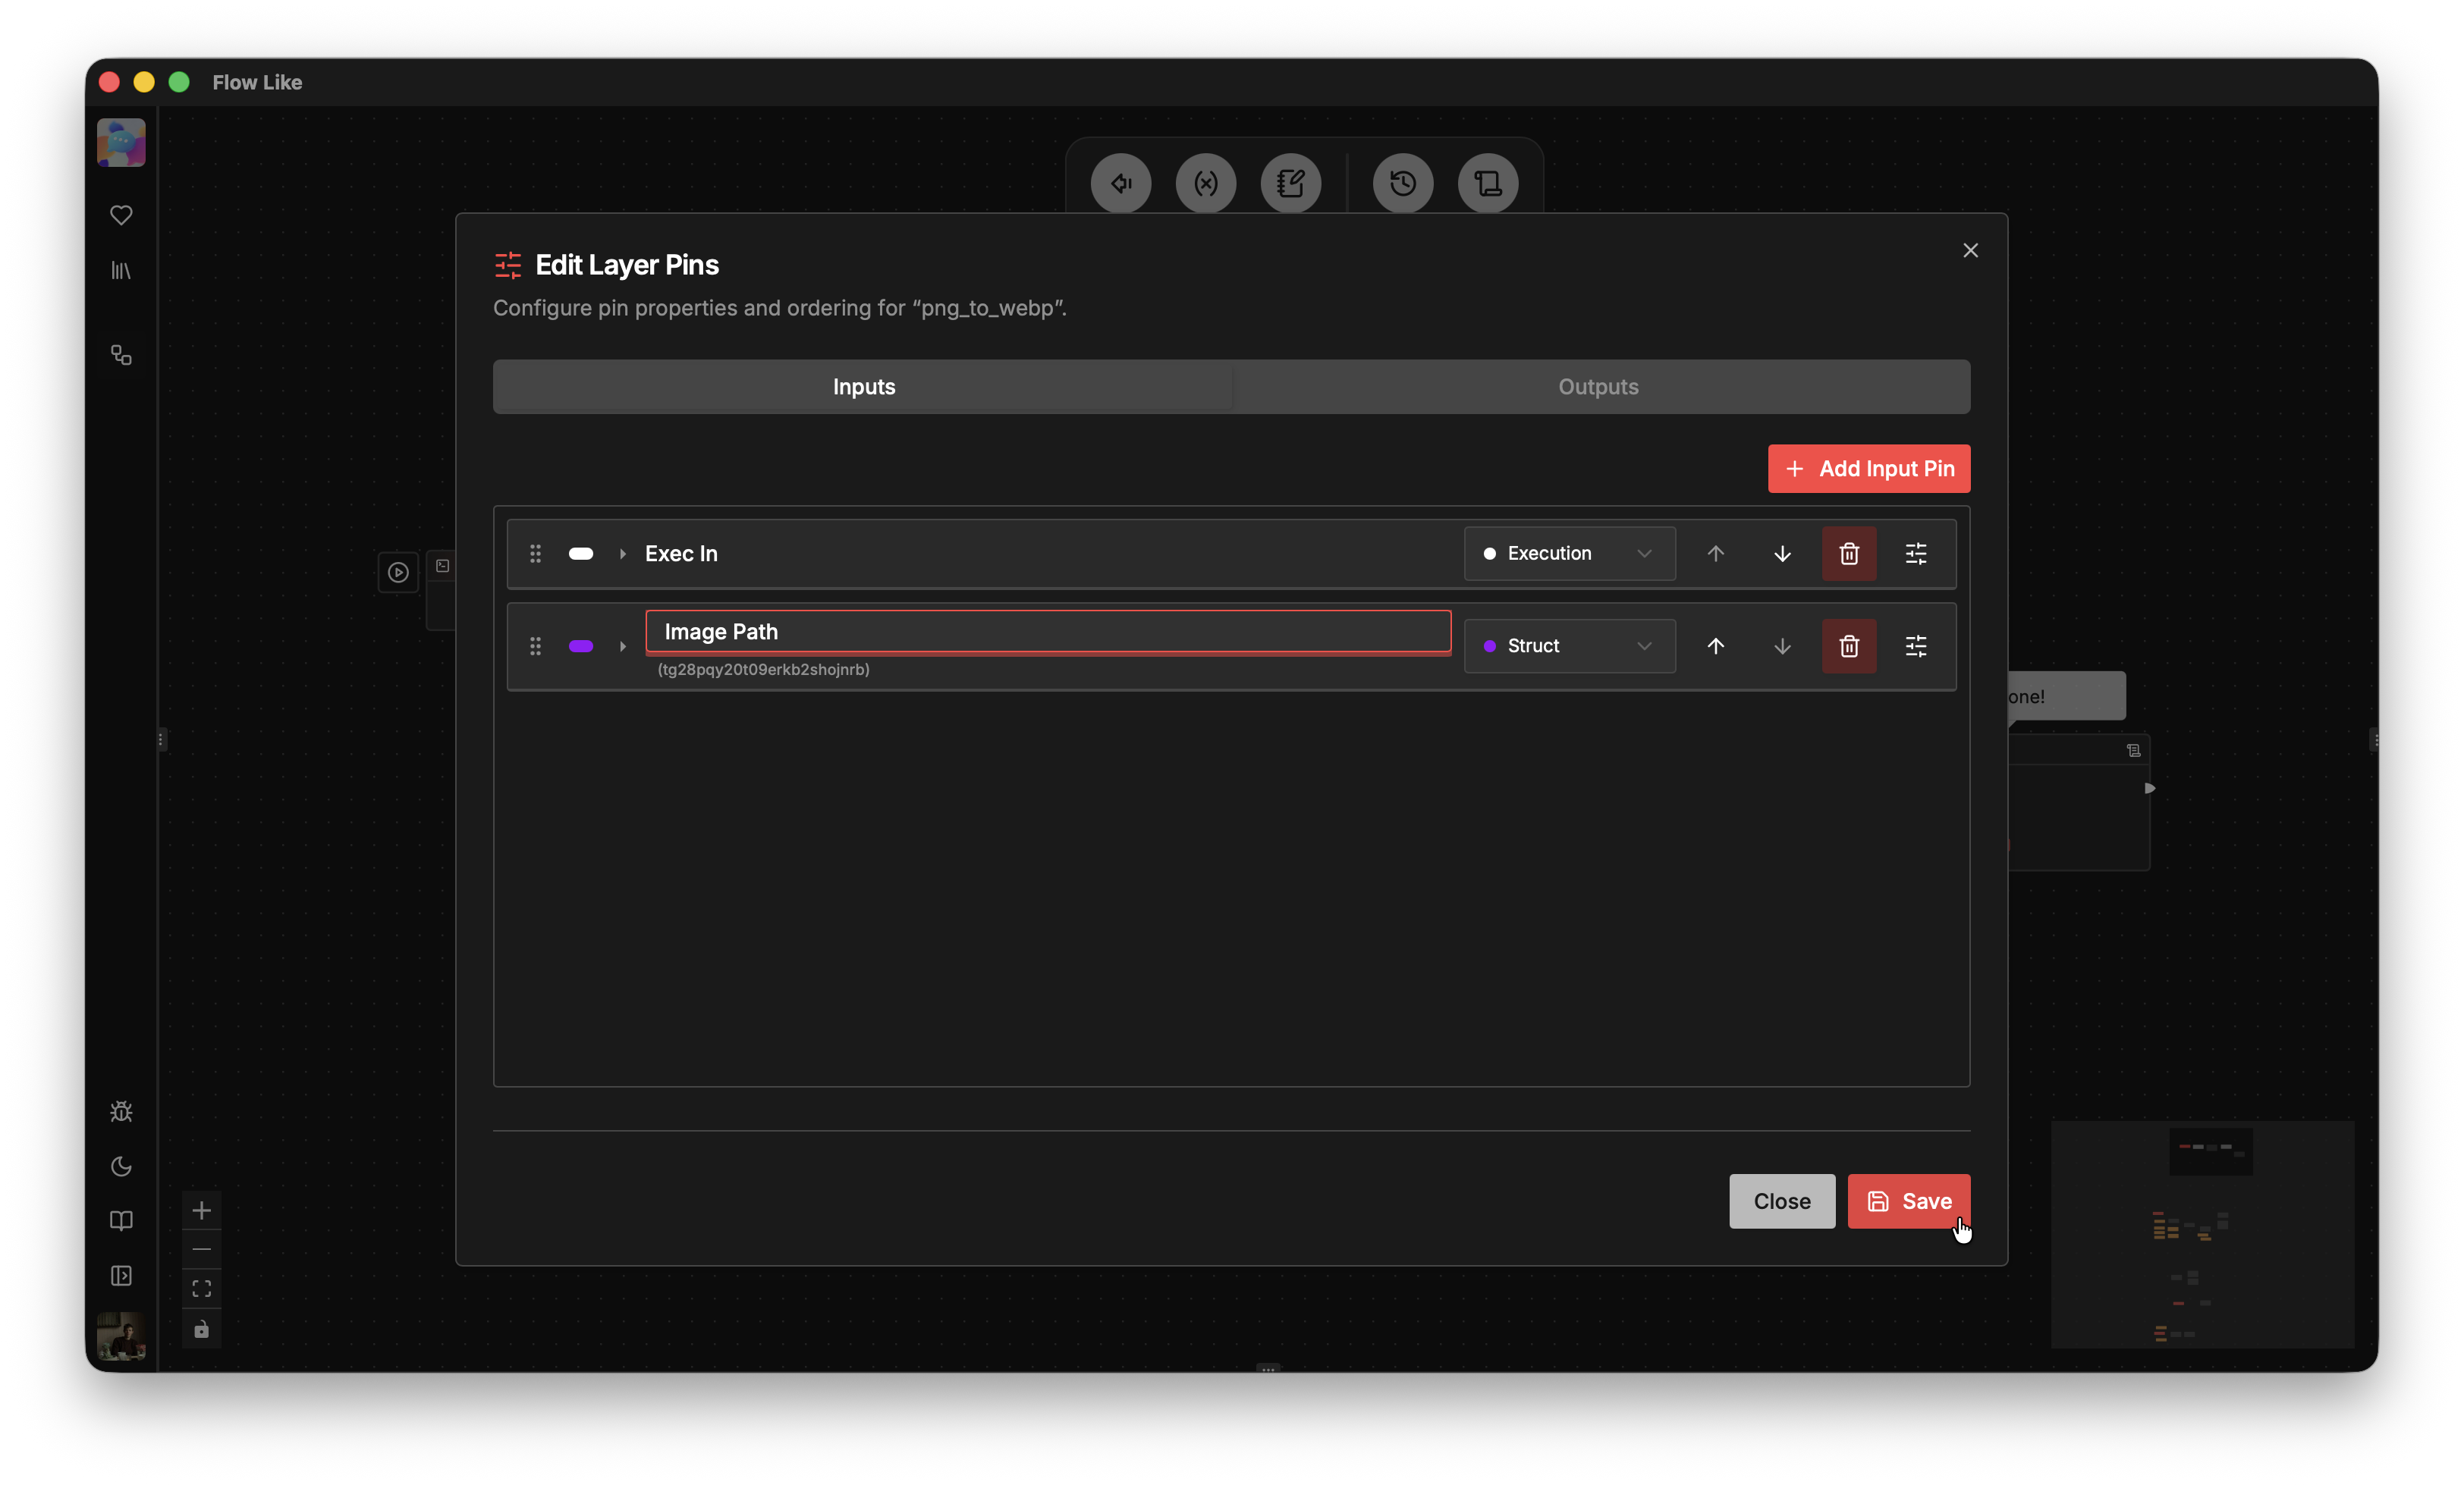2464x1485 pixels.
Task: Save the layer pin configuration
Action: (1908, 1201)
